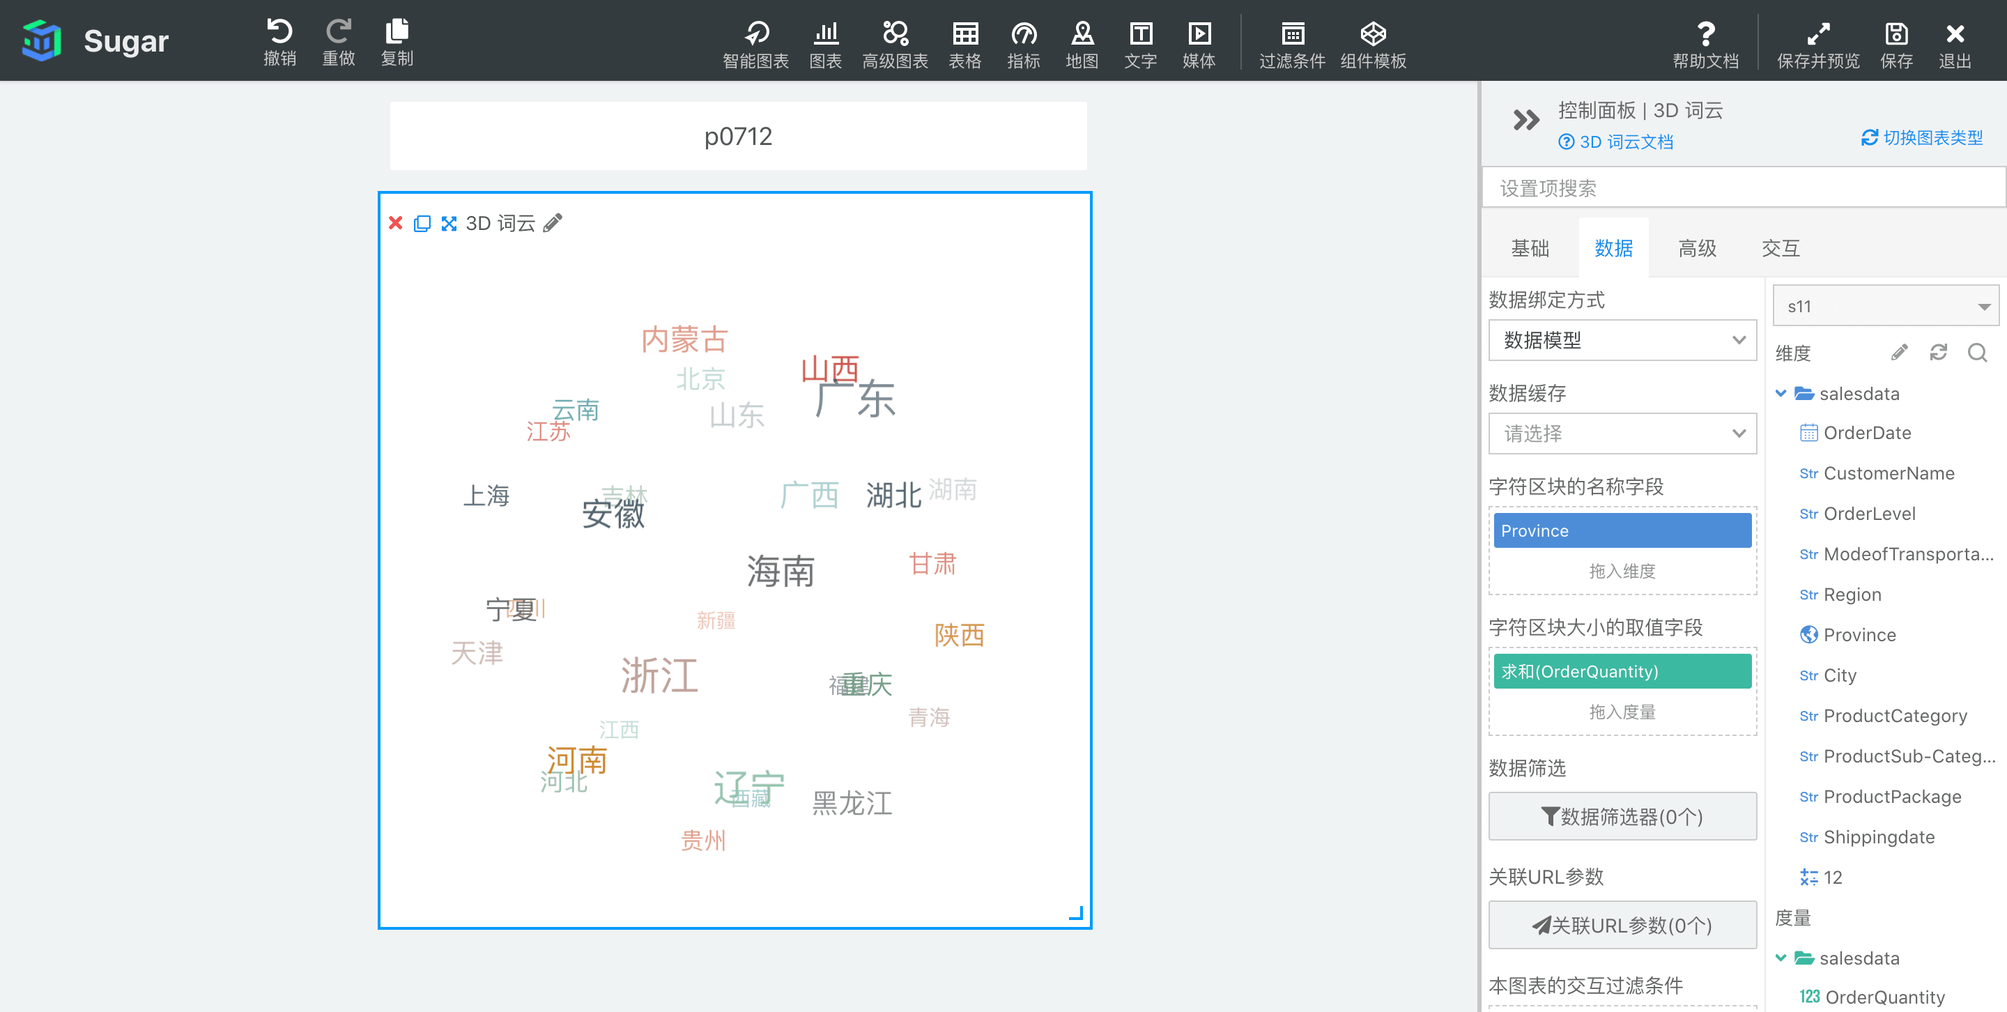Select the calculated field 12
Viewport: 2007px width, 1012px height.
1833,878
